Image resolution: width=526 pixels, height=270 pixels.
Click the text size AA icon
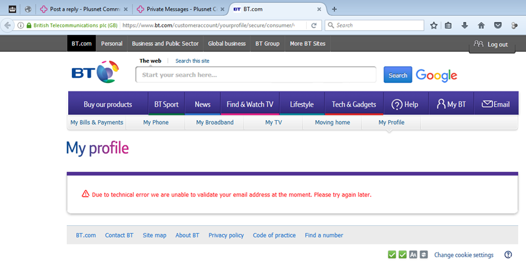click(413, 255)
